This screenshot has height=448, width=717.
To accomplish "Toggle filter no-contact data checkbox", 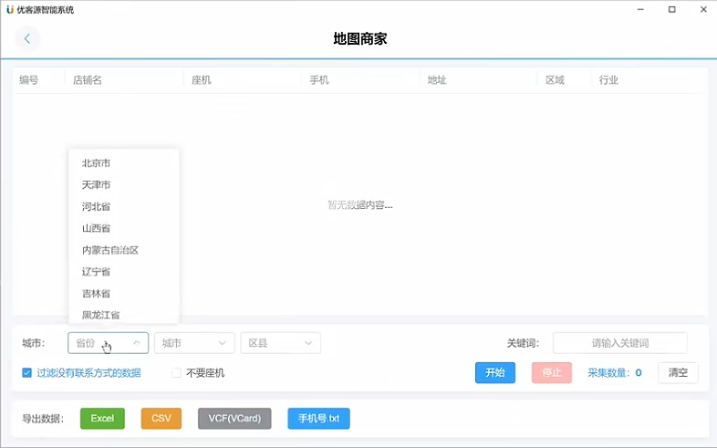I will (x=27, y=372).
